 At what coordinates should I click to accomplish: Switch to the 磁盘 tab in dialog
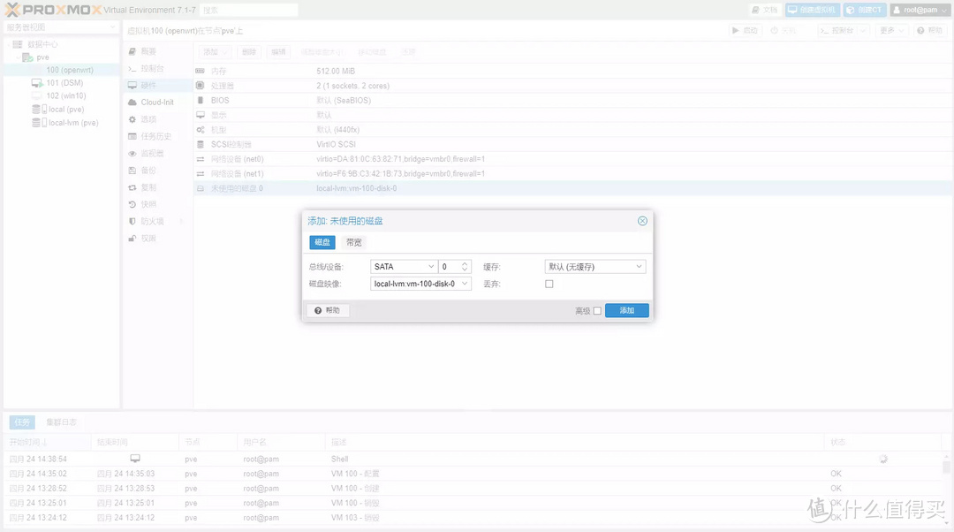[x=322, y=242]
